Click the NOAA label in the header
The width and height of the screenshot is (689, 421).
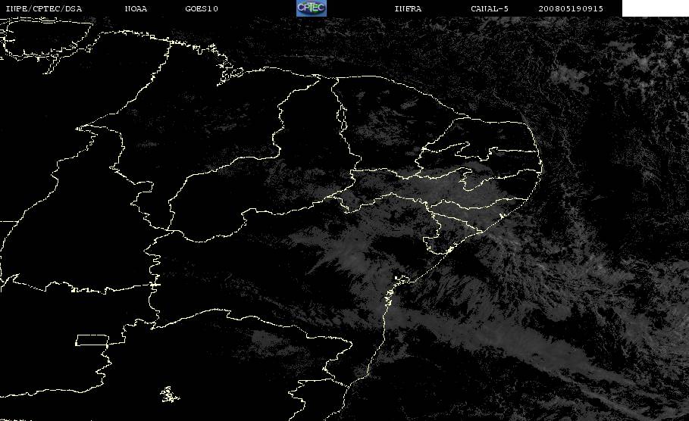pos(136,9)
